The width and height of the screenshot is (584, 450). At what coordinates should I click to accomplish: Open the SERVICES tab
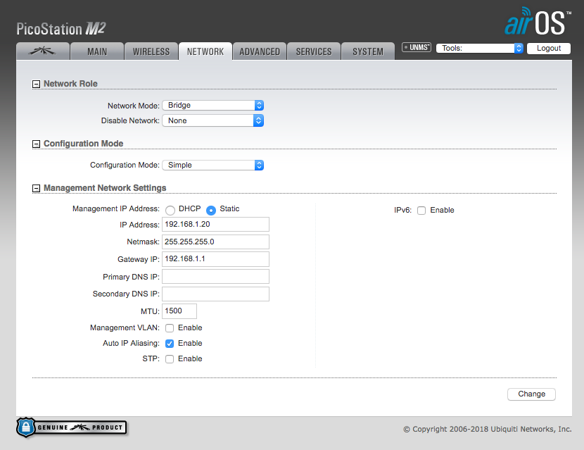click(x=314, y=51)
